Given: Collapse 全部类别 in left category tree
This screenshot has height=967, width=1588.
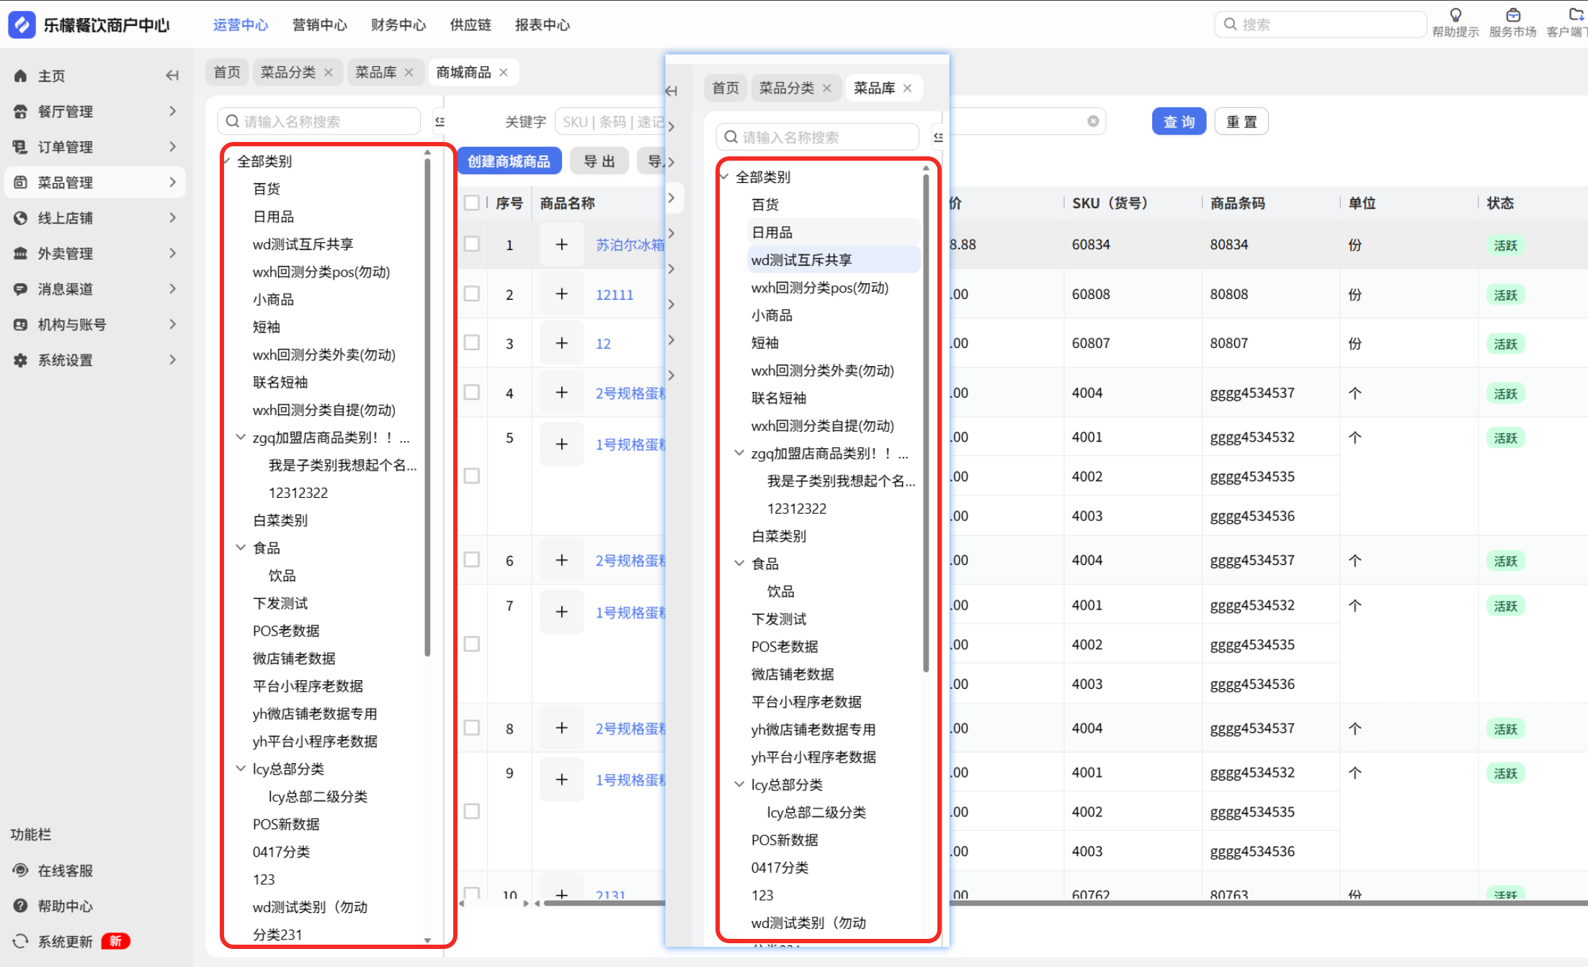Looking at the screenshot, I should 228,161.
